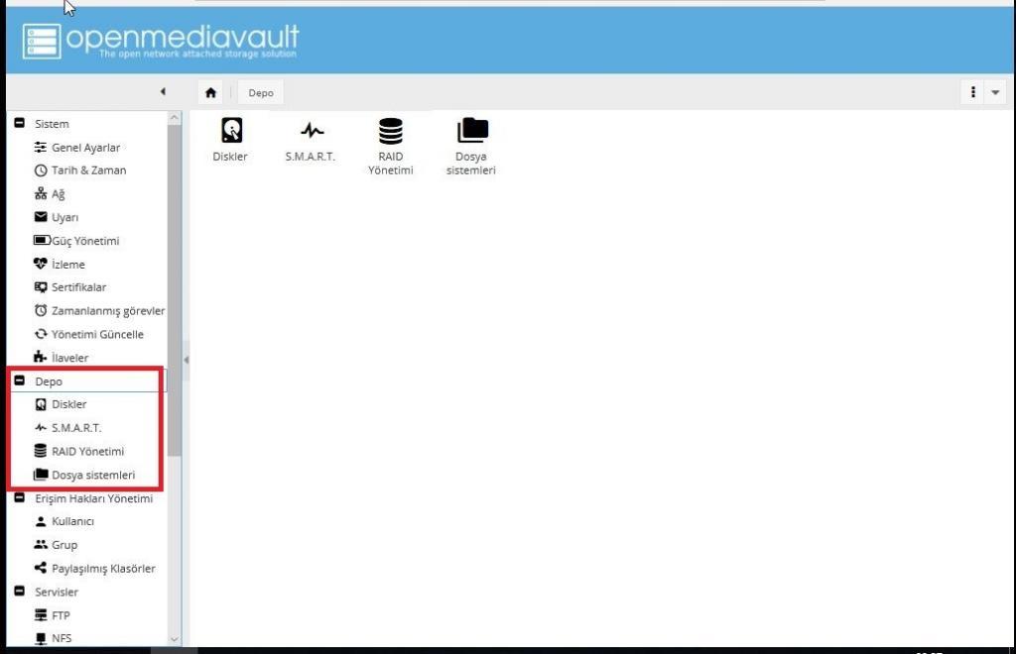
Task: Click the sidebar scrollbar thumb
Action: tap(174, 290)
